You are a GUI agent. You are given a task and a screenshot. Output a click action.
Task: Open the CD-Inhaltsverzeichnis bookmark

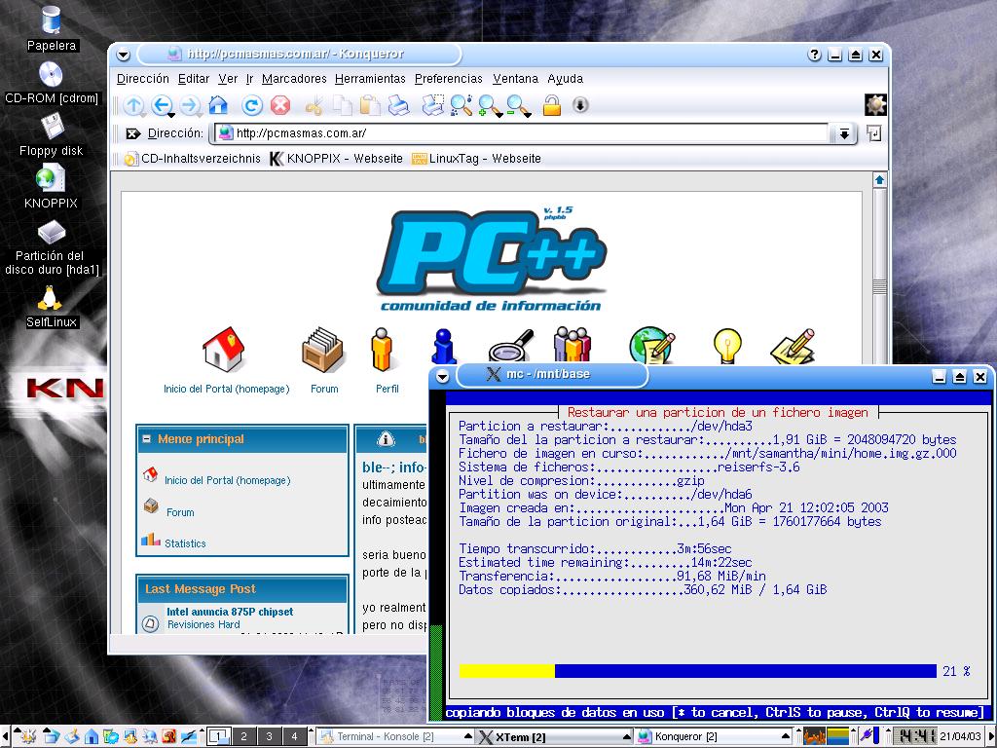pyautogui.click(x=192, y=159)
